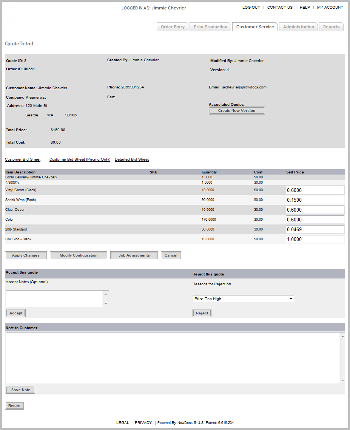
Task: Open the HELP link
Action: point(305,8)
